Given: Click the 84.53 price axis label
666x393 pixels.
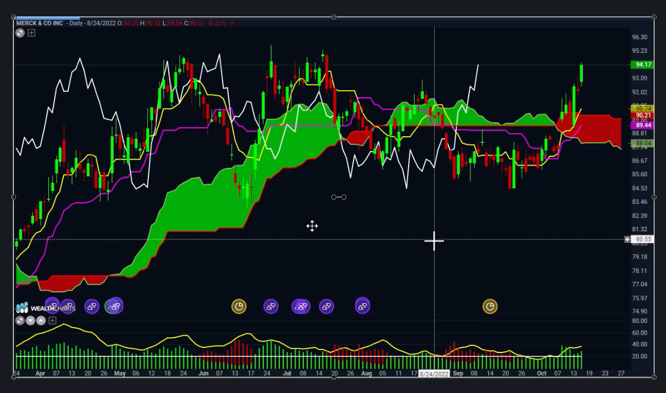Looking at the screenshot, I should tap(640, 188).
